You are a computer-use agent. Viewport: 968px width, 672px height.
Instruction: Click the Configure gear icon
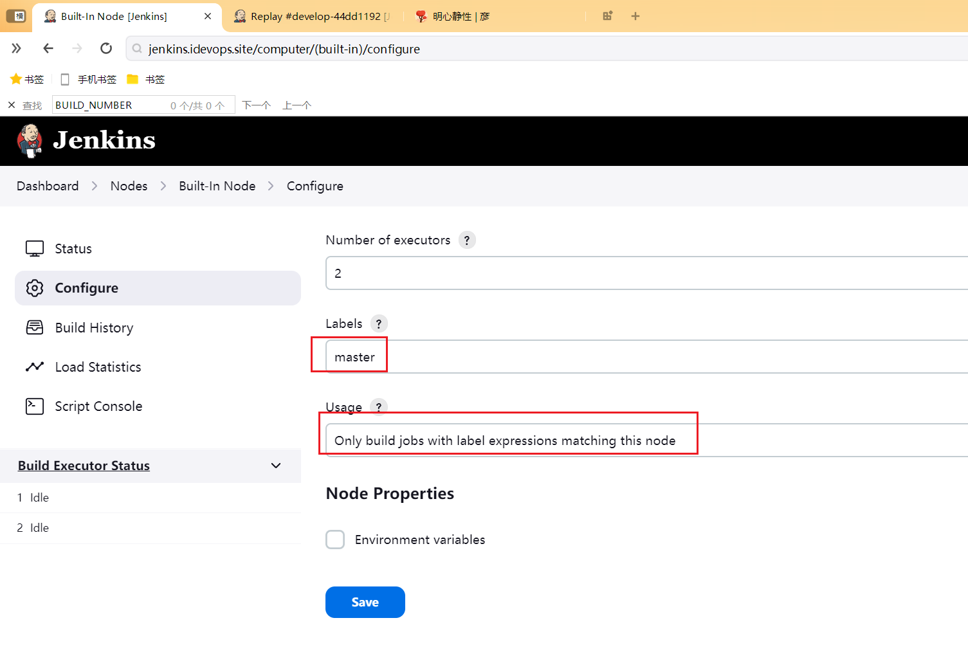[35, 288]
